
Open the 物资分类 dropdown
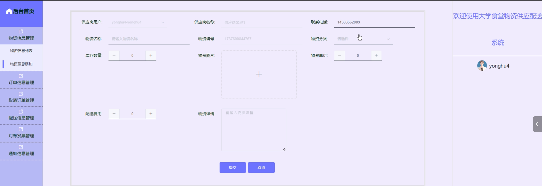click(x=363, y=39)
